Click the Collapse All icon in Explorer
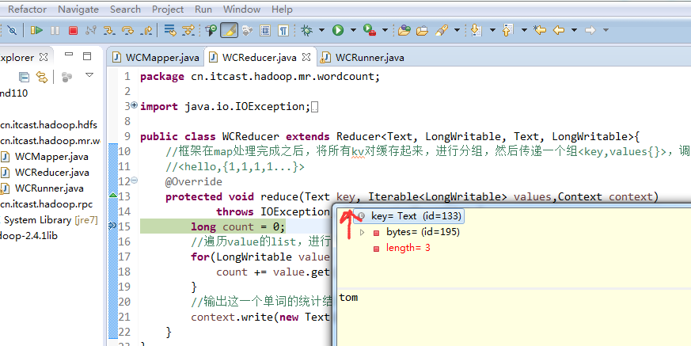This screenshot has height=346, width=691. [x=24, y=78]
